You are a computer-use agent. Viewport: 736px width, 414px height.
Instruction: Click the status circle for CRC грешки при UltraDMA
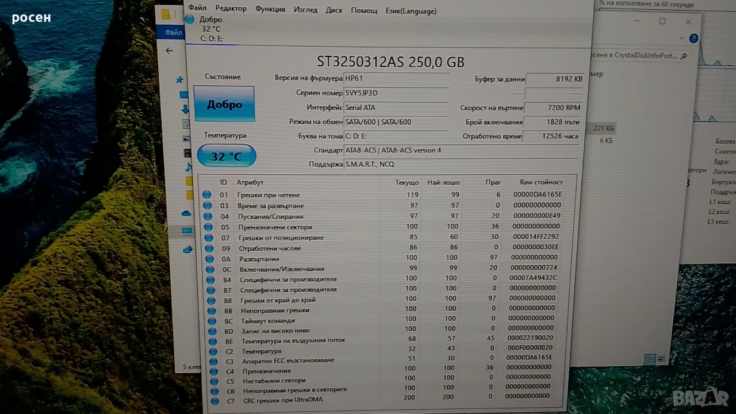(x=214, y=401)
